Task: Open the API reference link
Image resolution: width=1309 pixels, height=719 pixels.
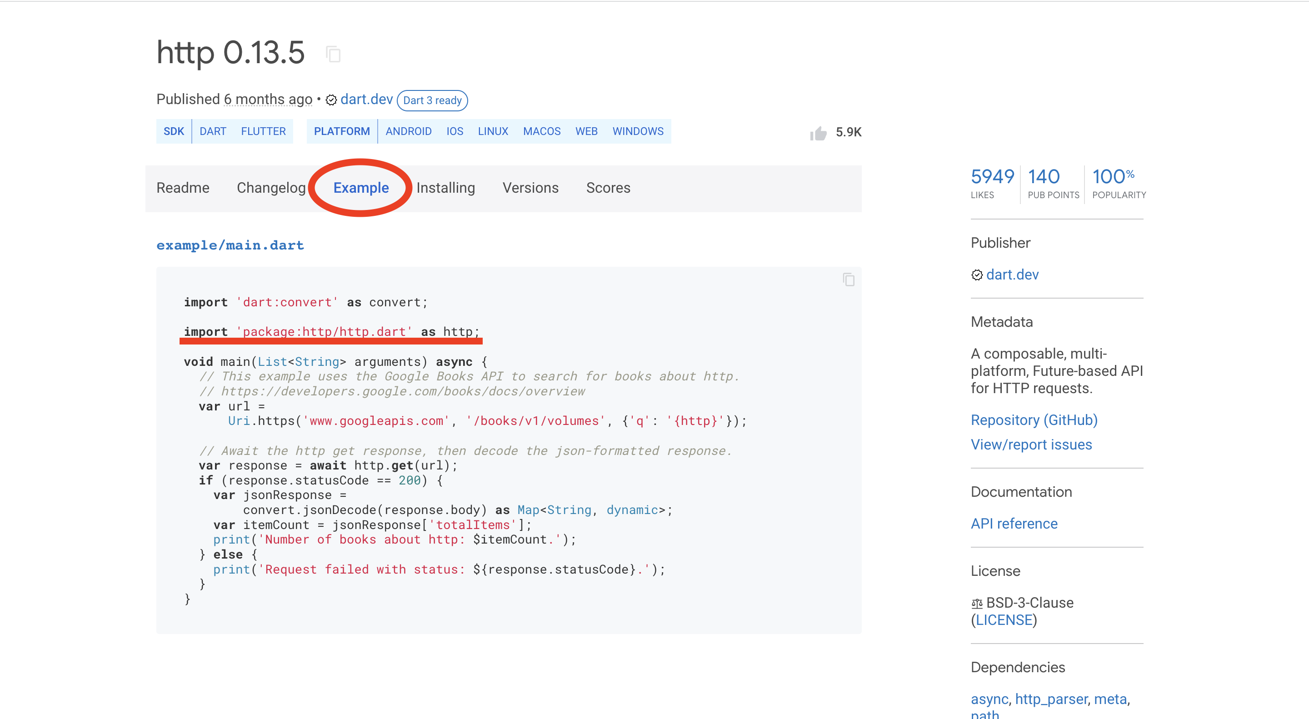Action: [1014, 524]
